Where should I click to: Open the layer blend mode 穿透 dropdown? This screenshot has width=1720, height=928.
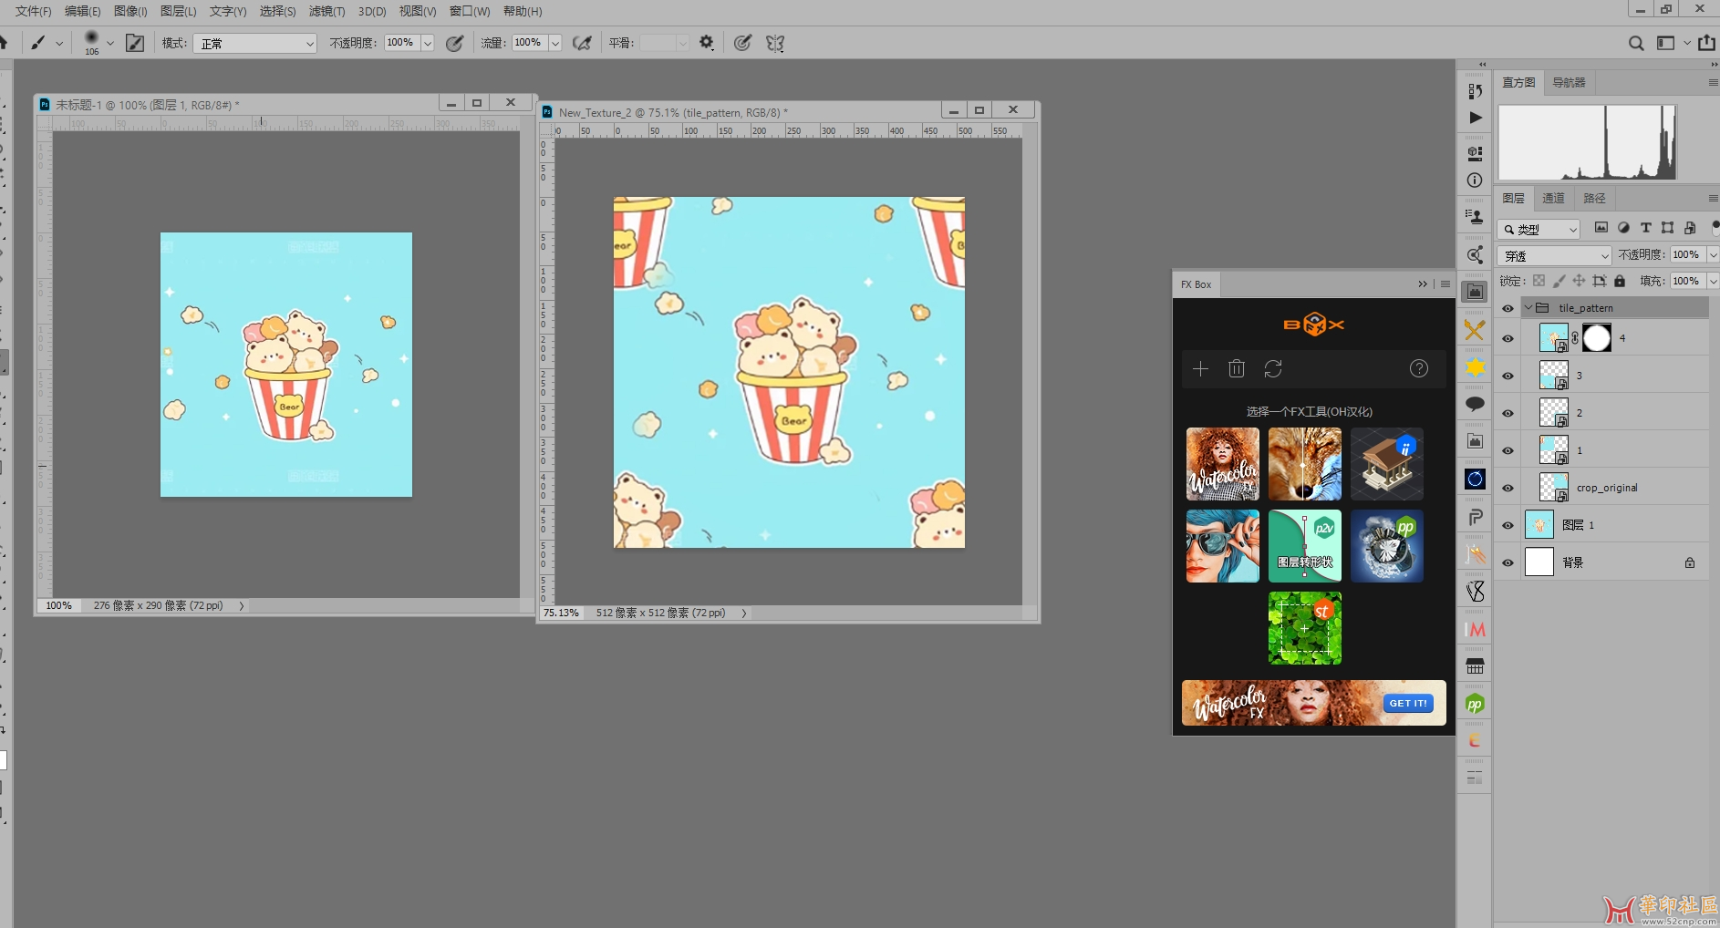[1555, 255]
